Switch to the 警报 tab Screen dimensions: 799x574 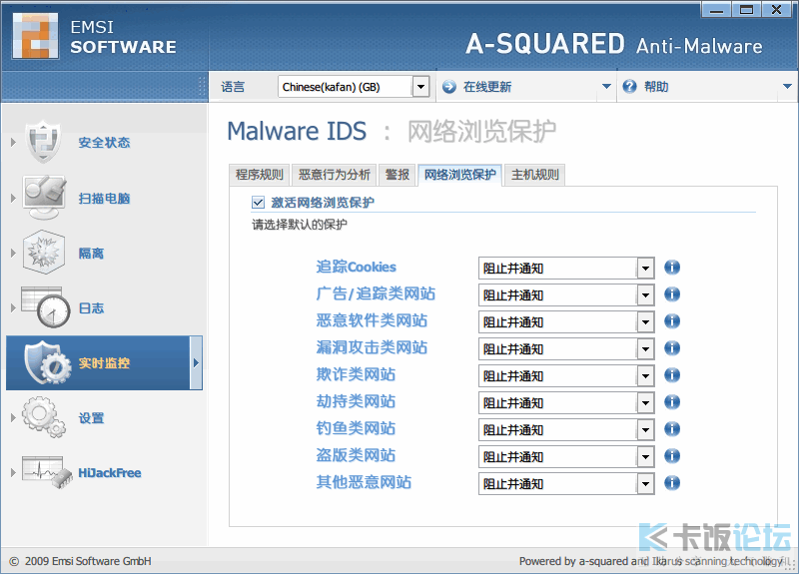[x=398, y=175]
